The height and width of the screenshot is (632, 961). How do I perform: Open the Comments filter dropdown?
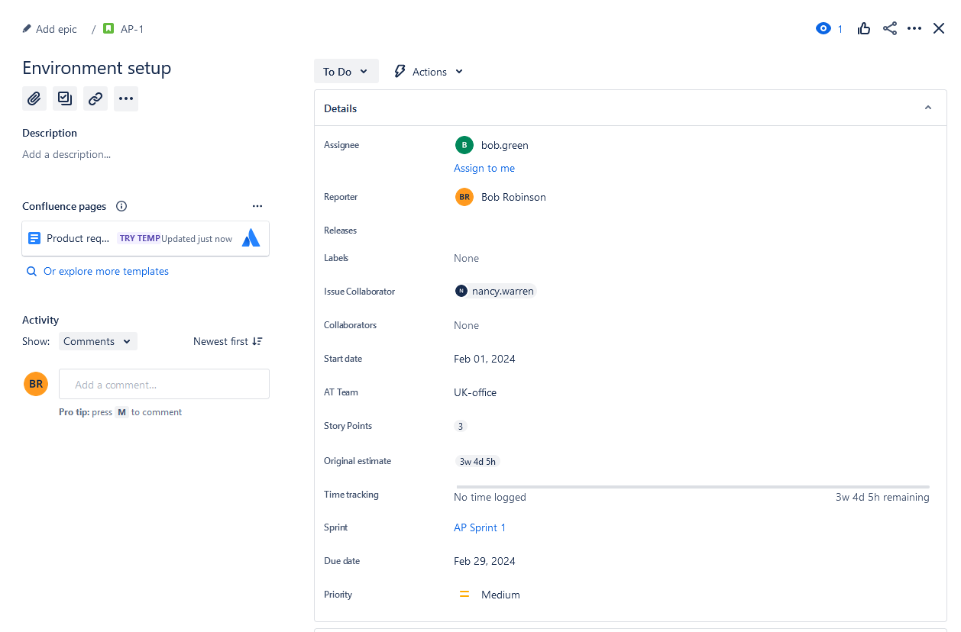point(97,341)
